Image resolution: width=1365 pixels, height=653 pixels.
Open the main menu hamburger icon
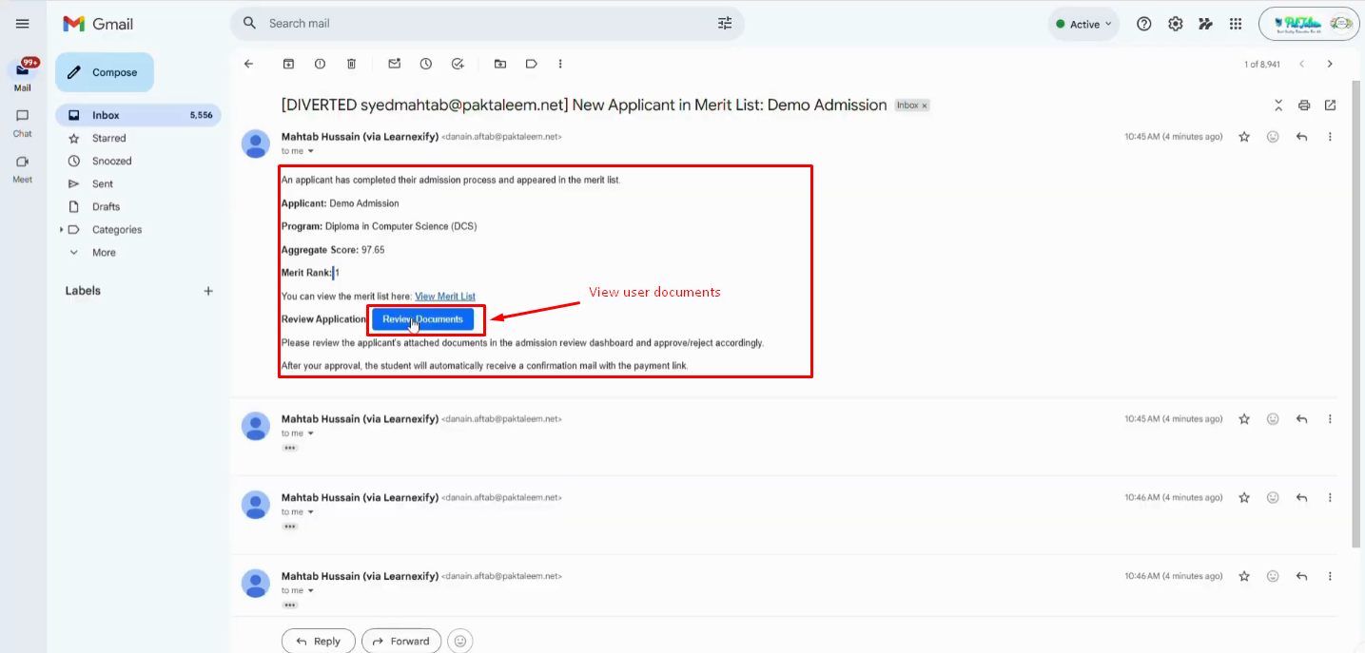point(23,24)
